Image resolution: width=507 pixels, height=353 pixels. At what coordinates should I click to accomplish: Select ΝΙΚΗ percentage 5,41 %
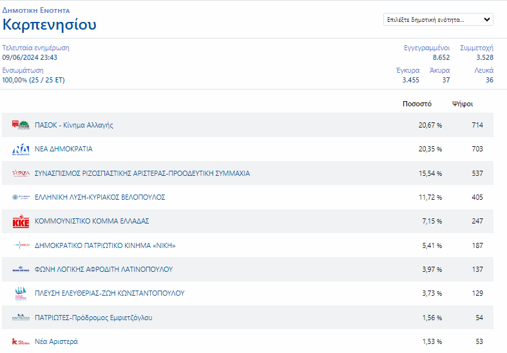[432, 245]
